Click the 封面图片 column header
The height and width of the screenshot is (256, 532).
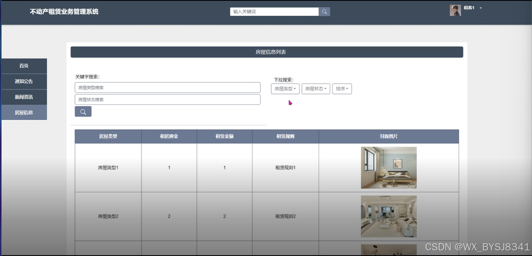[x=389, y=137]
